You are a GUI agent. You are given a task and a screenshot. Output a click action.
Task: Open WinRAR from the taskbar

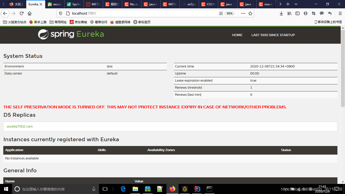(x=148, y=189)
